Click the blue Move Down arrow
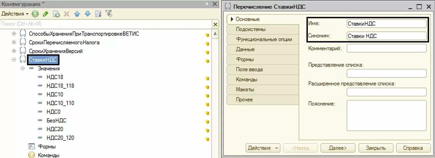The image size is (435, 158). tap(87, 14)
